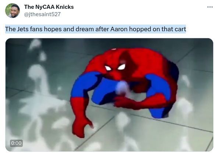Click the tweet text about Jets fans
This screenshot has height=158, width=215.
tap(96, 29)
